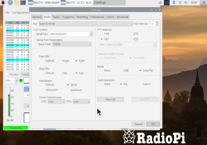Click the Log QSO button in WSJT-X
Viewport: 207px width, 145px height.
click(x=25, y=74)
